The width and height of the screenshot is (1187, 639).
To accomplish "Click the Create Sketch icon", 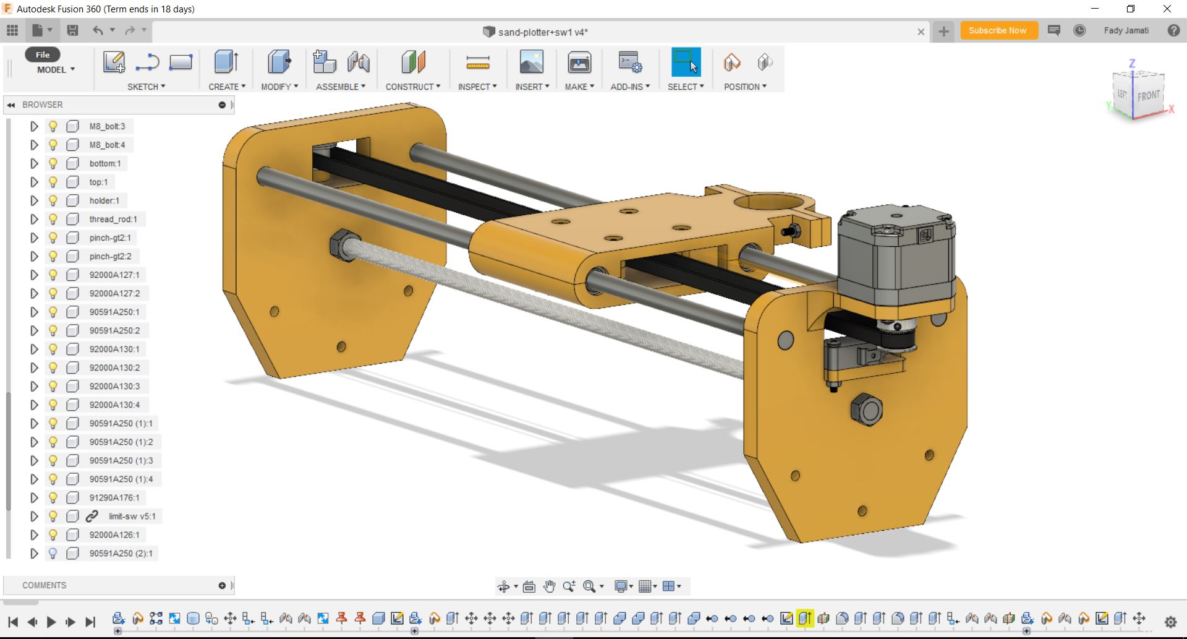I will click(114, 62).
